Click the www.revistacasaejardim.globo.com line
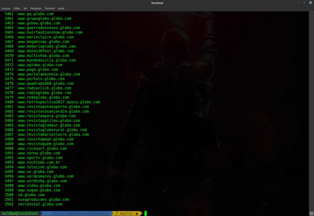Viewport: 314px width, 216px height. pos(54,111)
